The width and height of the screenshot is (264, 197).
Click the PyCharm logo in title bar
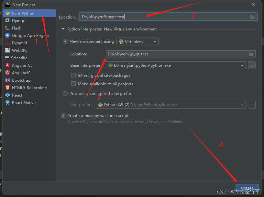coord(7,5)
